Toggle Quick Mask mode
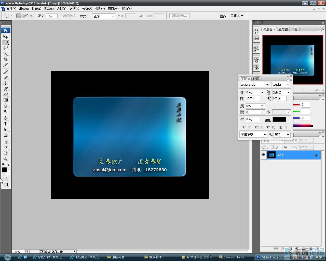The image size is (326, 261). (6, 178)
